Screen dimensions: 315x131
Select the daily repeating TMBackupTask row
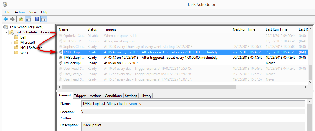182,58
